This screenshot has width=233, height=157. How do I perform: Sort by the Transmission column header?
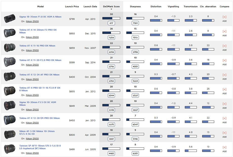coord(191,7)
